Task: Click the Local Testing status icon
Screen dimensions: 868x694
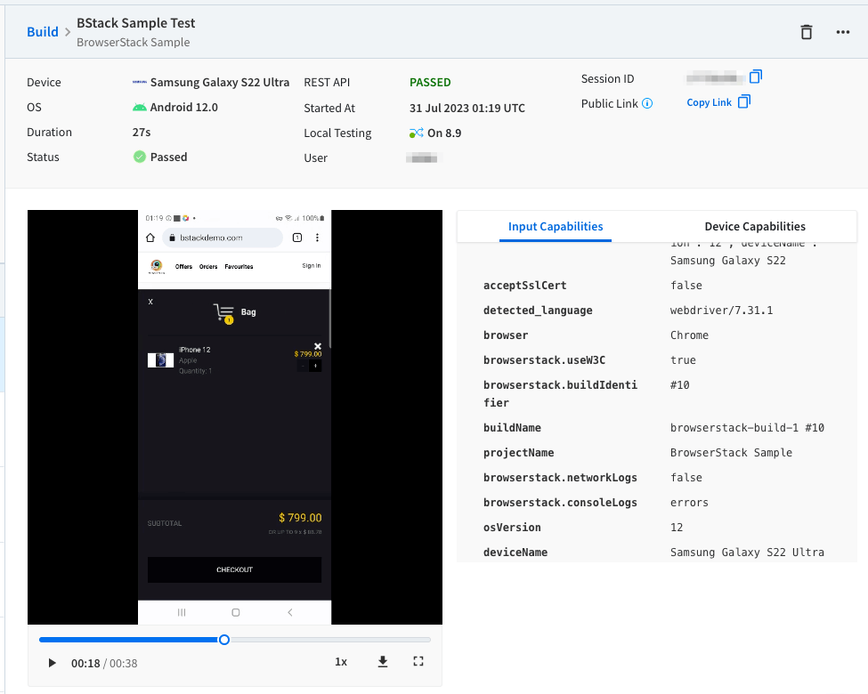Action: click(415, 132)
